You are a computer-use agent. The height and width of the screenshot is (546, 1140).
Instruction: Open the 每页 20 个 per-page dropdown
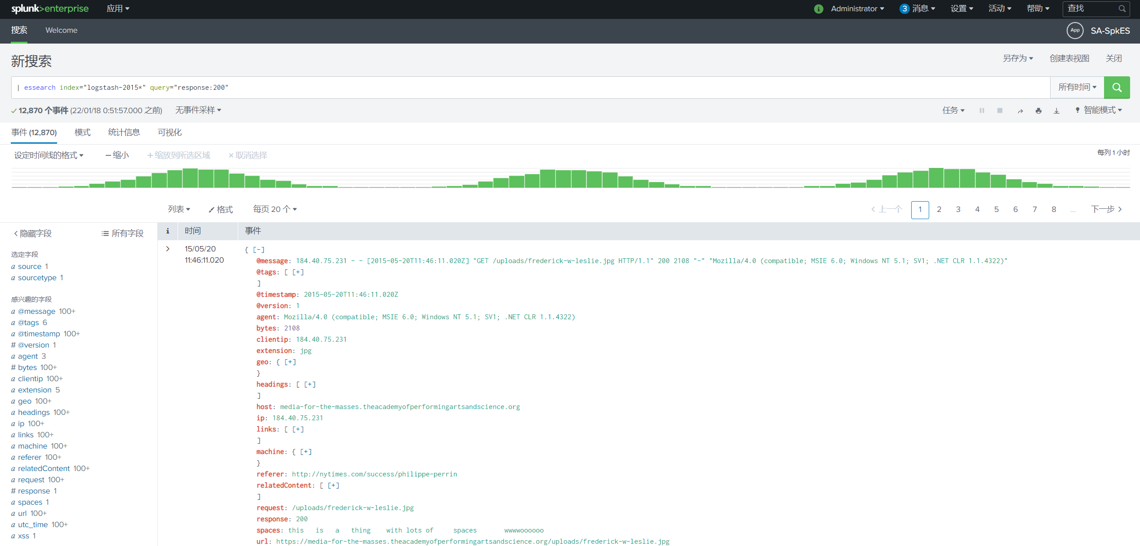tap(275, 209)
